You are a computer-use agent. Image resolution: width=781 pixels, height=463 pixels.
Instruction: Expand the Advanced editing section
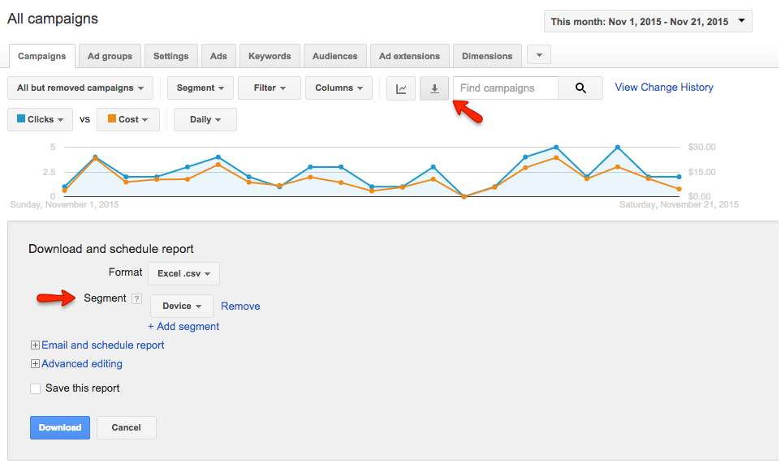[35, 364]
